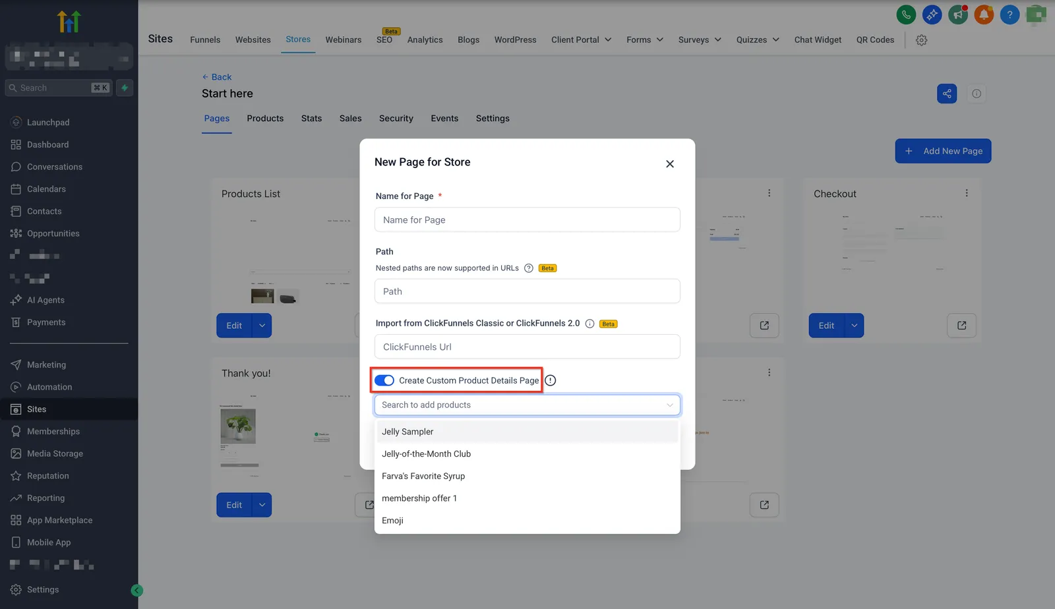
Task: Switch to the Products tab
Action: 265,119
